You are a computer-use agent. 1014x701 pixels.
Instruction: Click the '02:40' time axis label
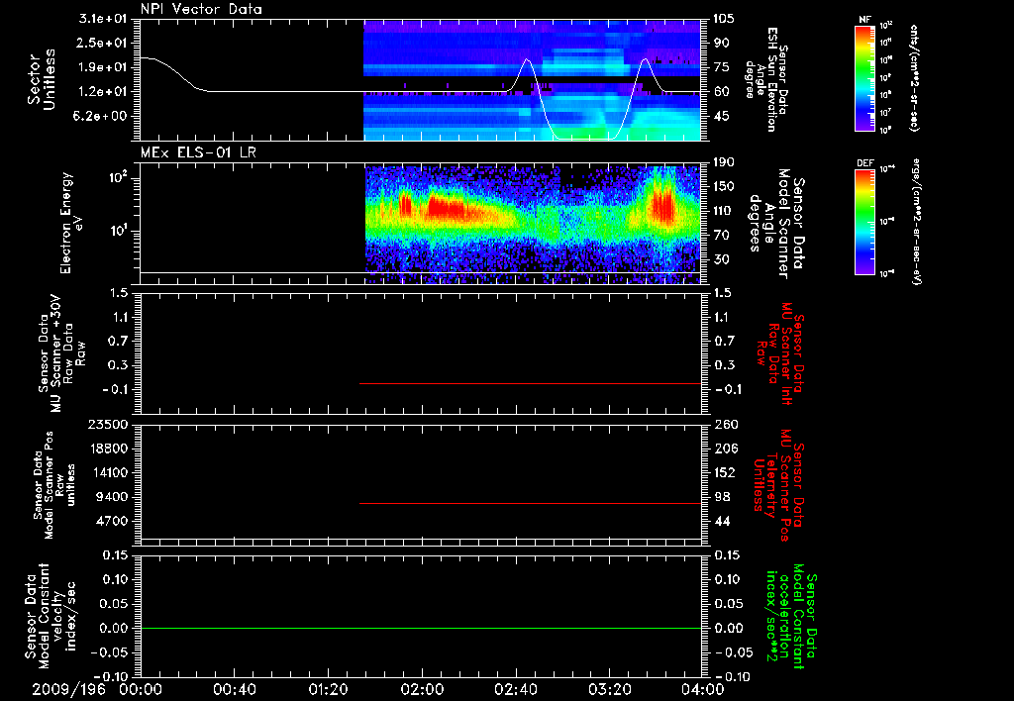[515, 690]
